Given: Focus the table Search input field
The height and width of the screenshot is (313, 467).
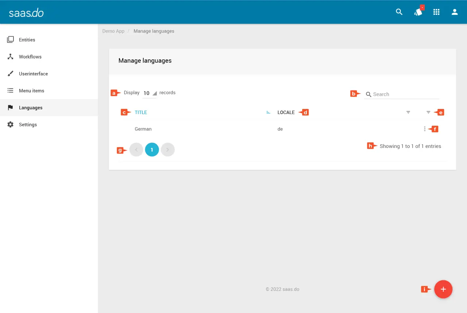Looking at the screenshot, I should click(x=405, y=94).
